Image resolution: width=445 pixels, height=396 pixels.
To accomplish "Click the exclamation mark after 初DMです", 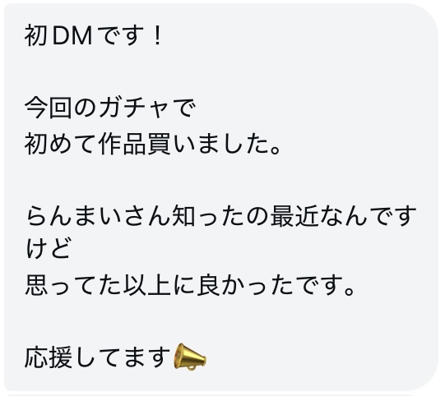I will [157, 35].
